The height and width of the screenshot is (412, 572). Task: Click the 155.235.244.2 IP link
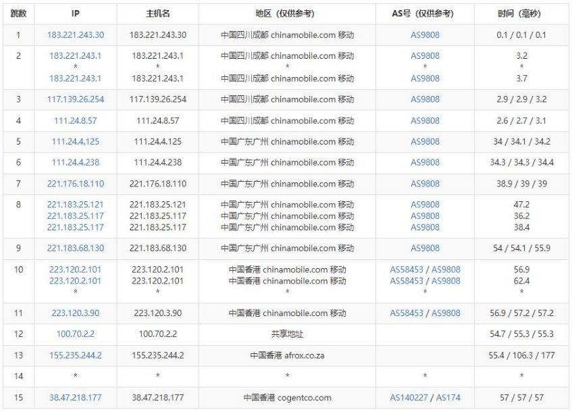coord(76,355)
